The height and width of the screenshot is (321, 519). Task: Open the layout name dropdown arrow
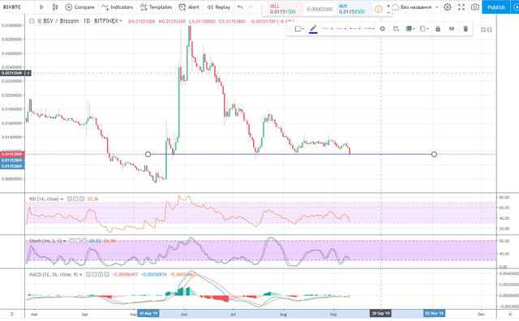point(436,7)
